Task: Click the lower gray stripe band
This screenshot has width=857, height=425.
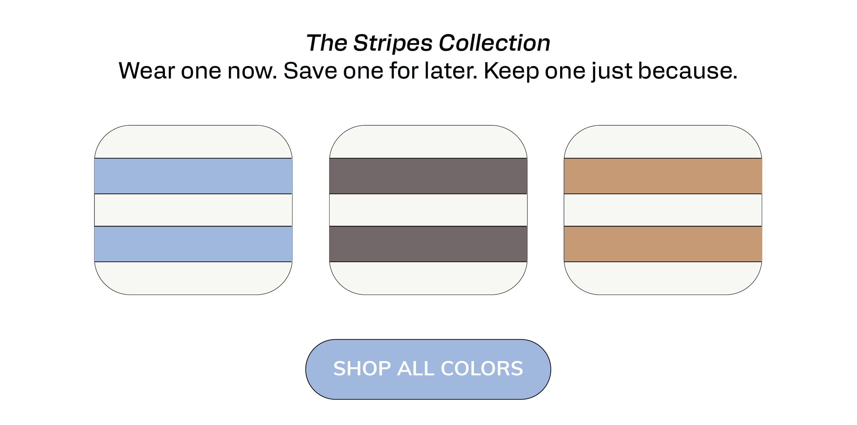Action: [x=428, y=244]
